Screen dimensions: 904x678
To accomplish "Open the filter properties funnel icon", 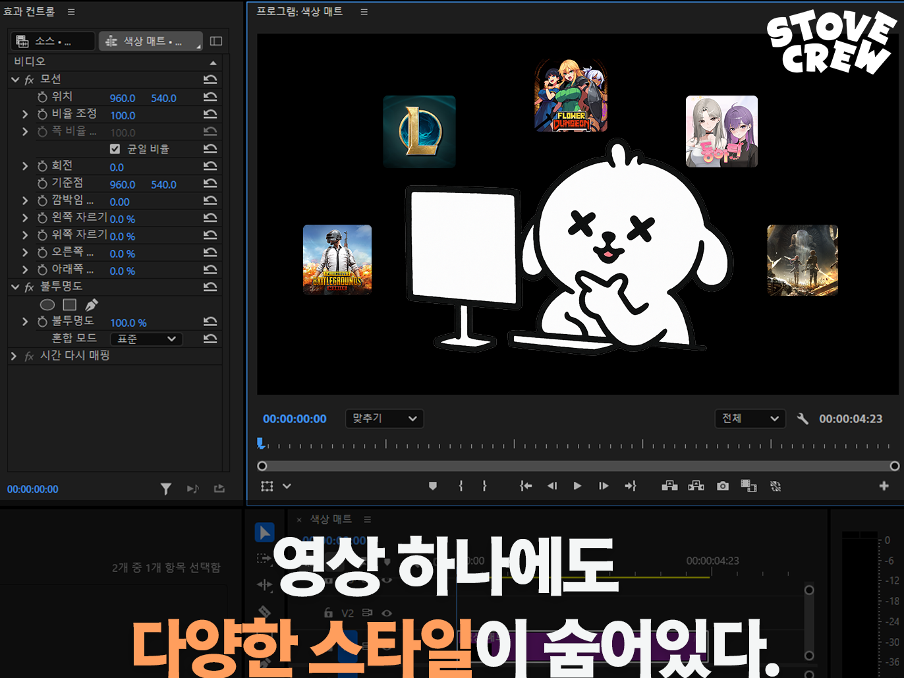I will (x=166, y=489).
